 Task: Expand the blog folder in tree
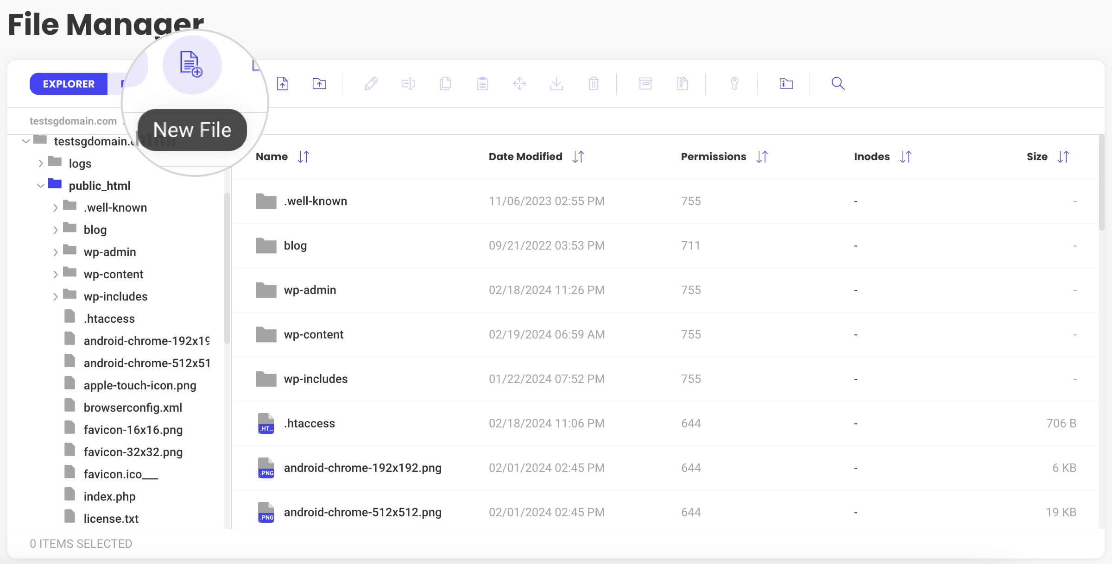pos(56,230)
